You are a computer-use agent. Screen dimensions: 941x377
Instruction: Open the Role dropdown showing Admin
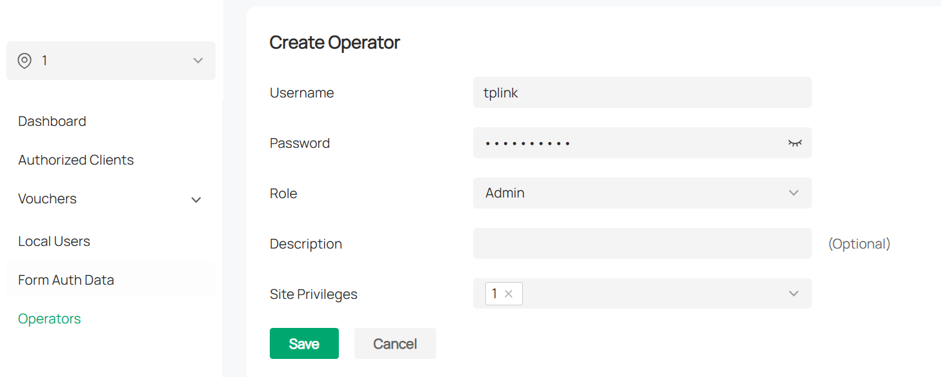pos(632,193)
